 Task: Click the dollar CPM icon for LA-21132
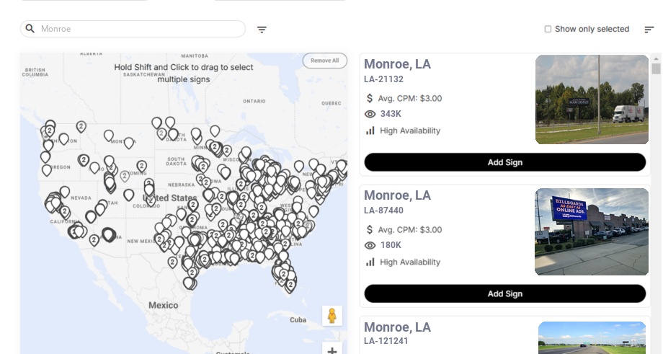pos(370,98)
